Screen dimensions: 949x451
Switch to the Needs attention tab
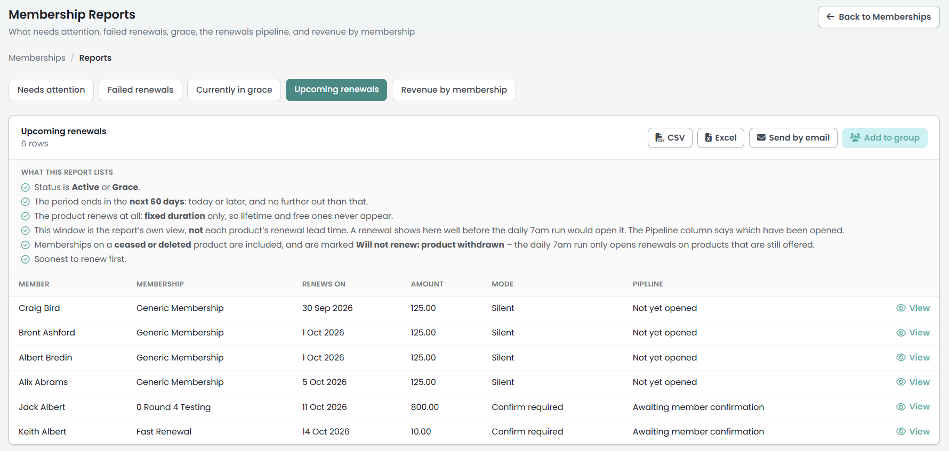point(51,90)
